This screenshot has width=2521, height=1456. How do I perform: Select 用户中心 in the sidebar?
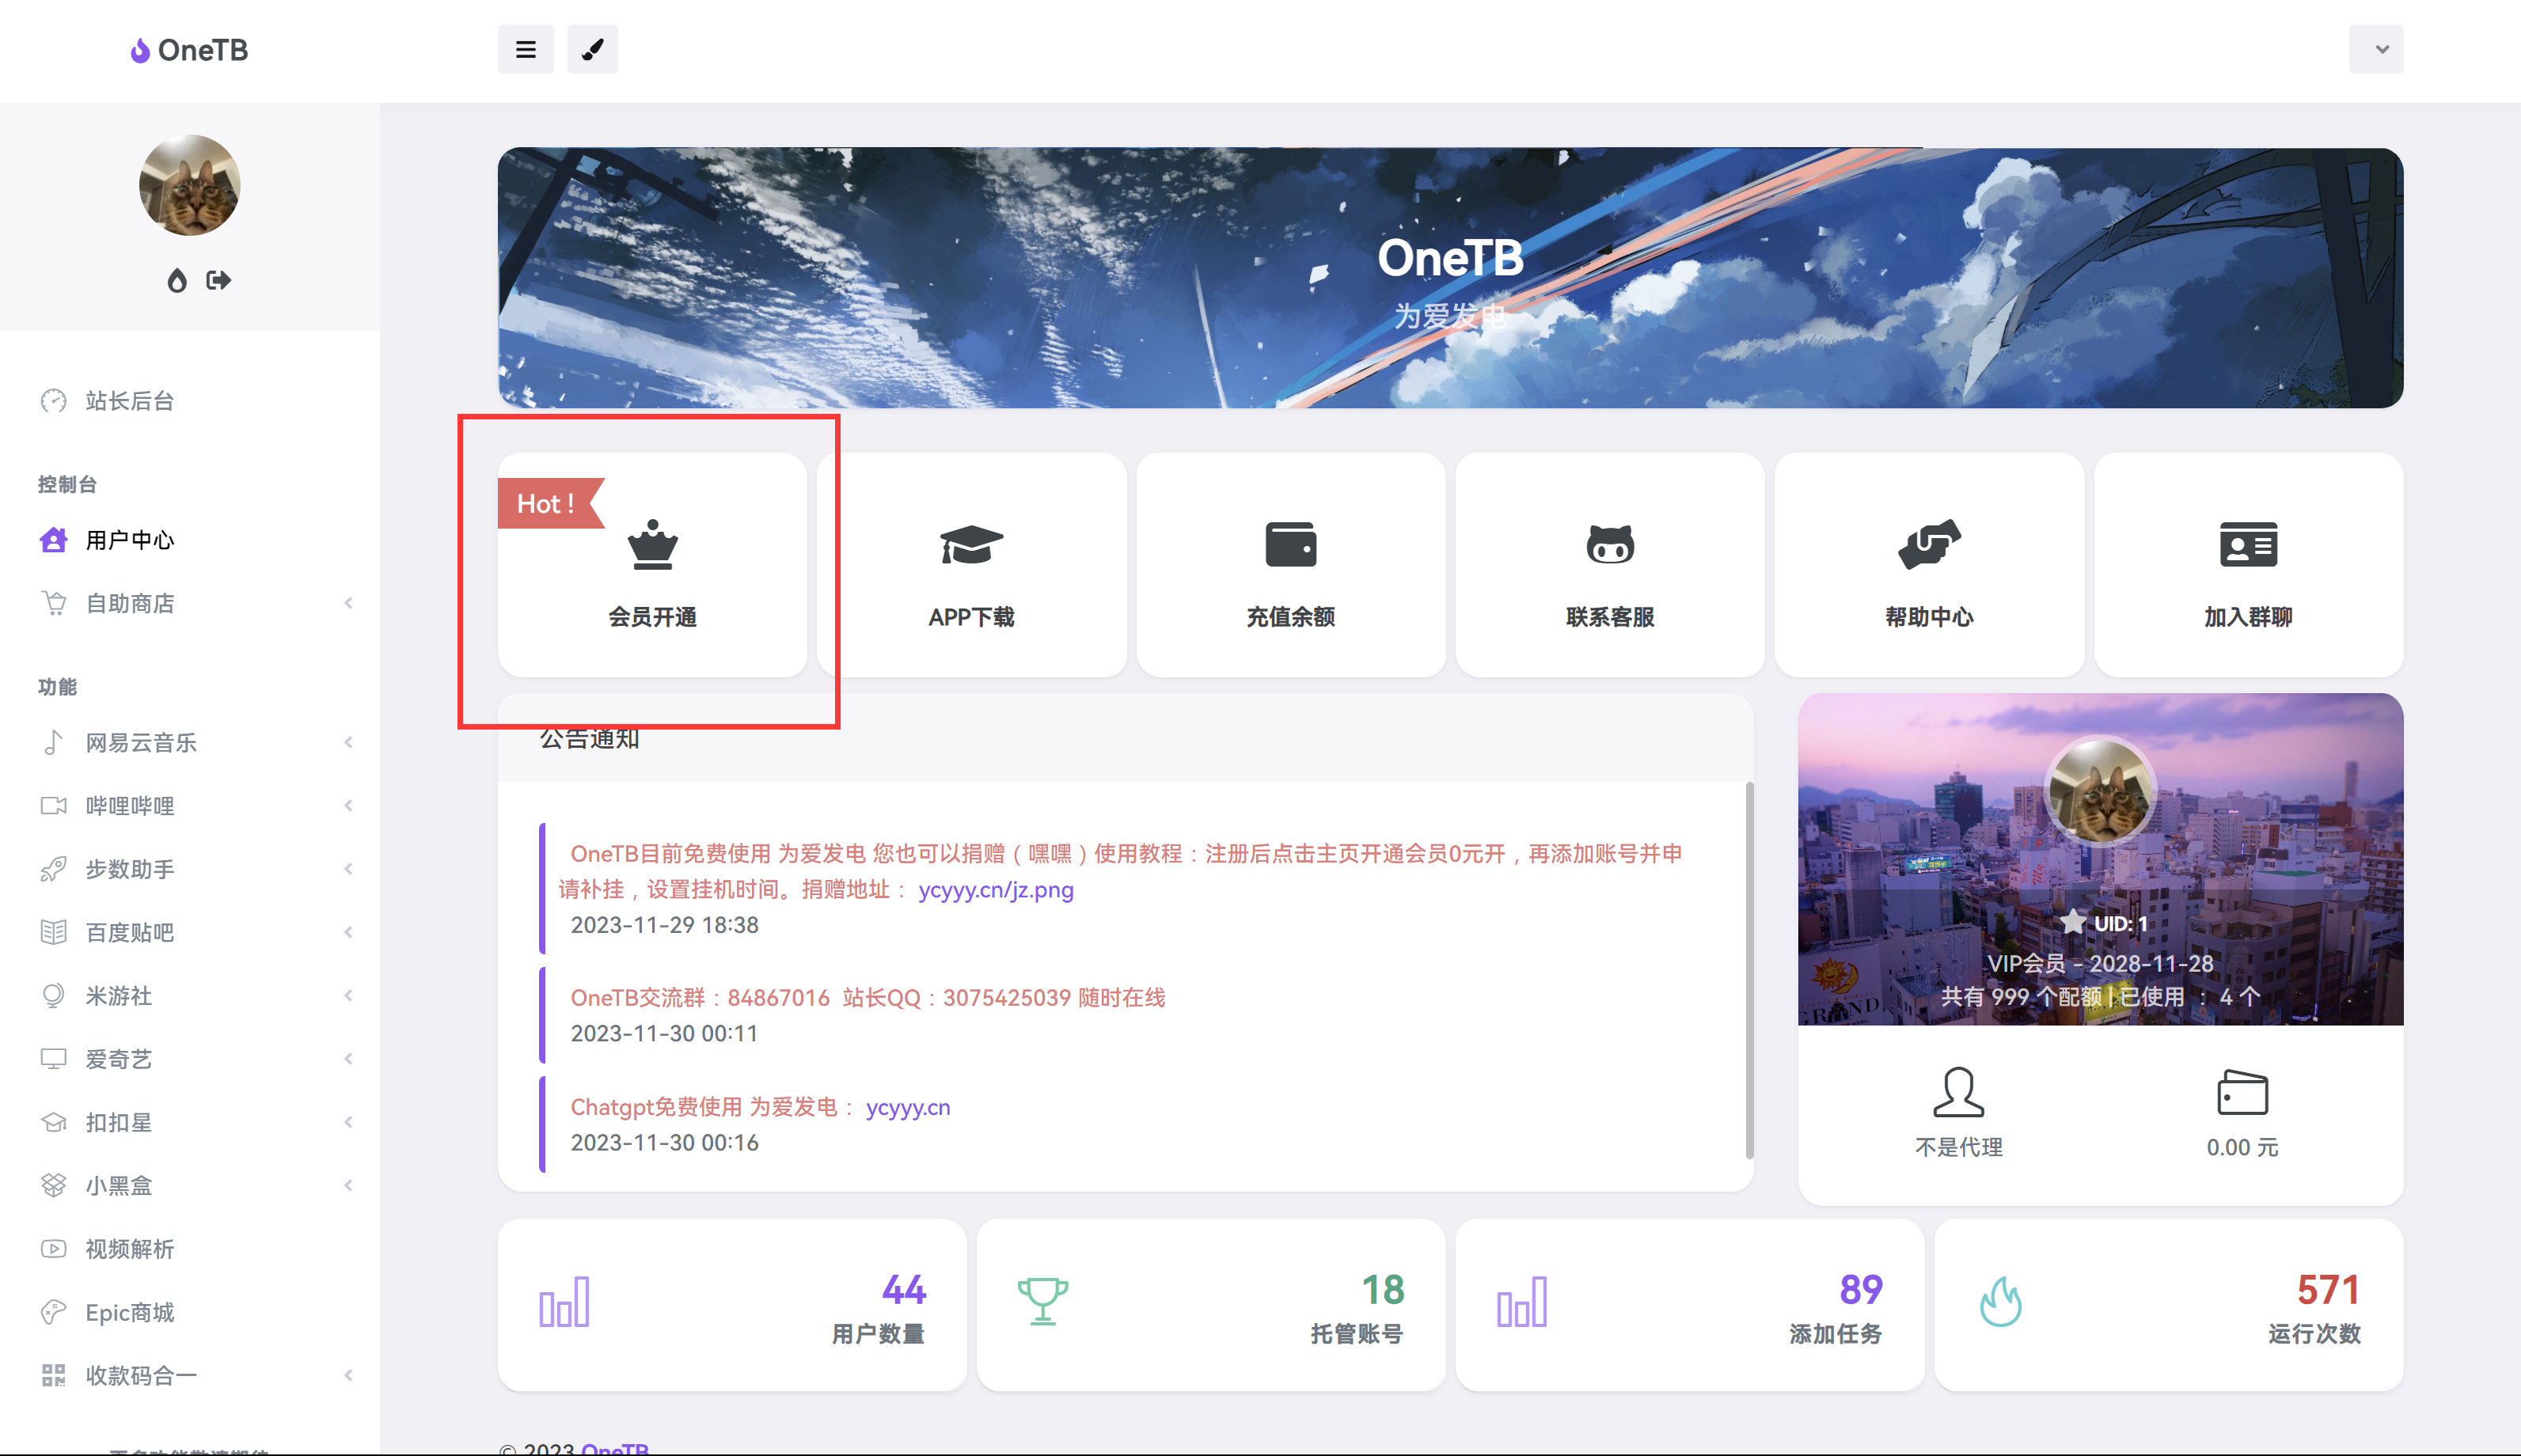[x=129, y=540]
